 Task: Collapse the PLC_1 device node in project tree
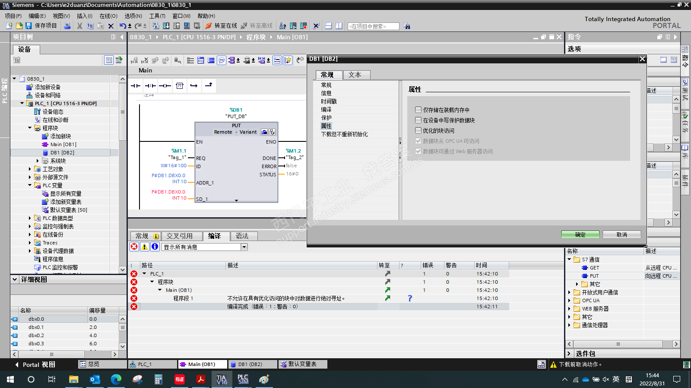pyautogui.click(x=22, y=103)
